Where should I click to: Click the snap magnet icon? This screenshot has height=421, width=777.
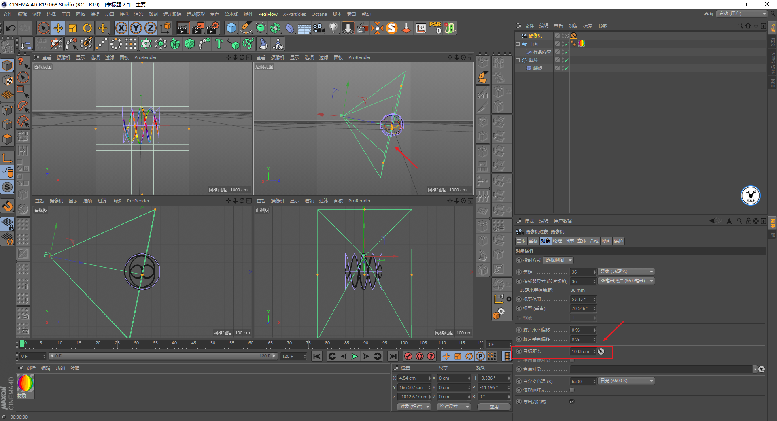(7, 206)
